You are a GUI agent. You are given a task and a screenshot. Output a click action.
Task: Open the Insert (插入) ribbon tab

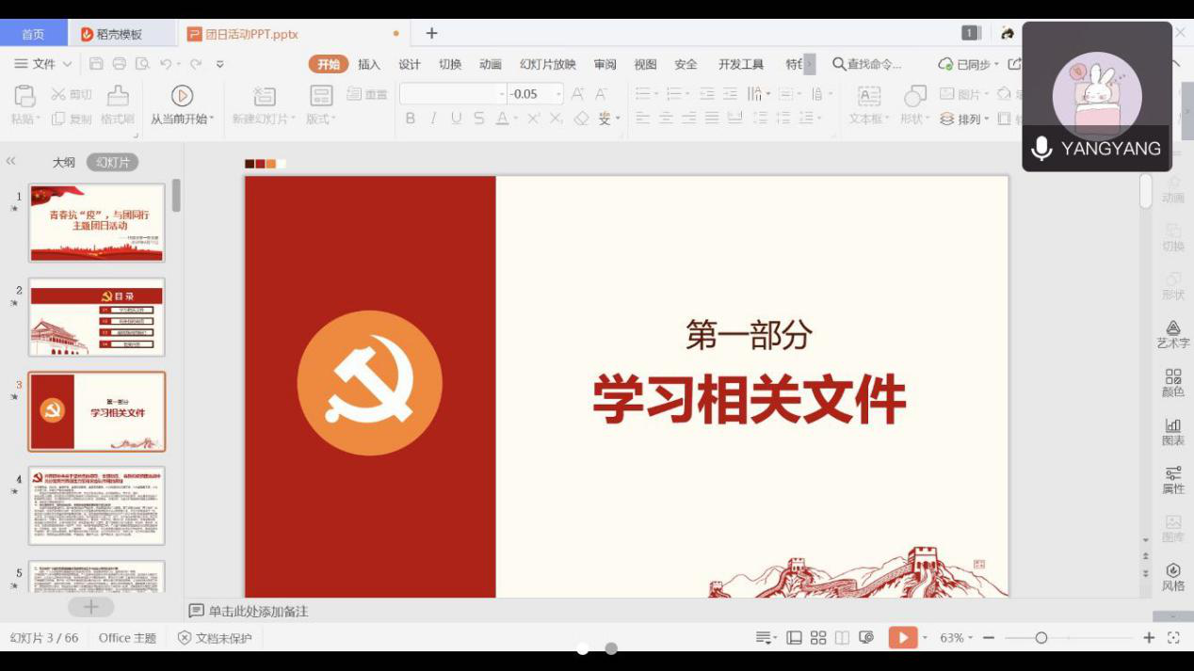coord(369,64)
